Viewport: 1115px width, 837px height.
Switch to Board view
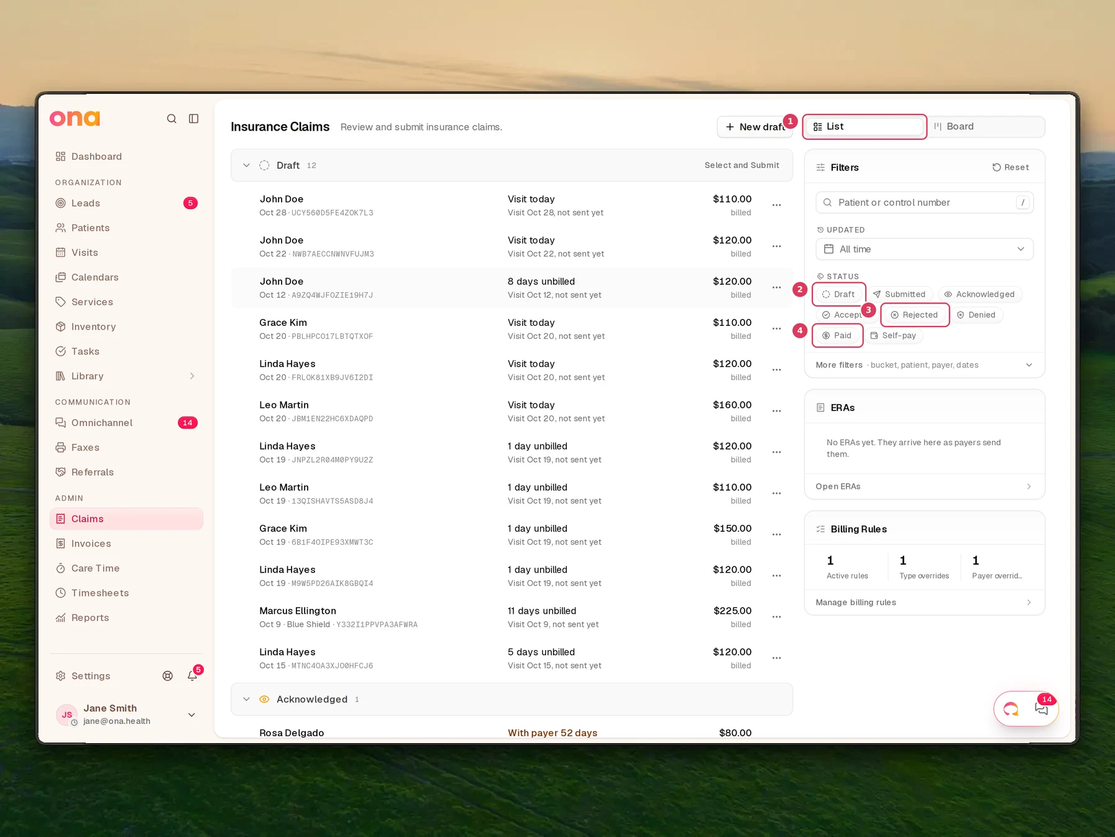pos(985,127)
